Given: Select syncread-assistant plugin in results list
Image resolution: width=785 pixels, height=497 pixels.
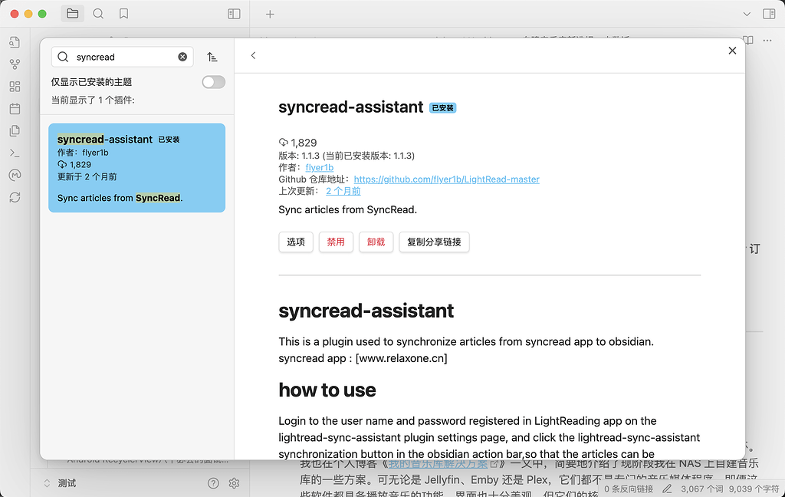Looking at the screenshot, I should tap(136, 168).
